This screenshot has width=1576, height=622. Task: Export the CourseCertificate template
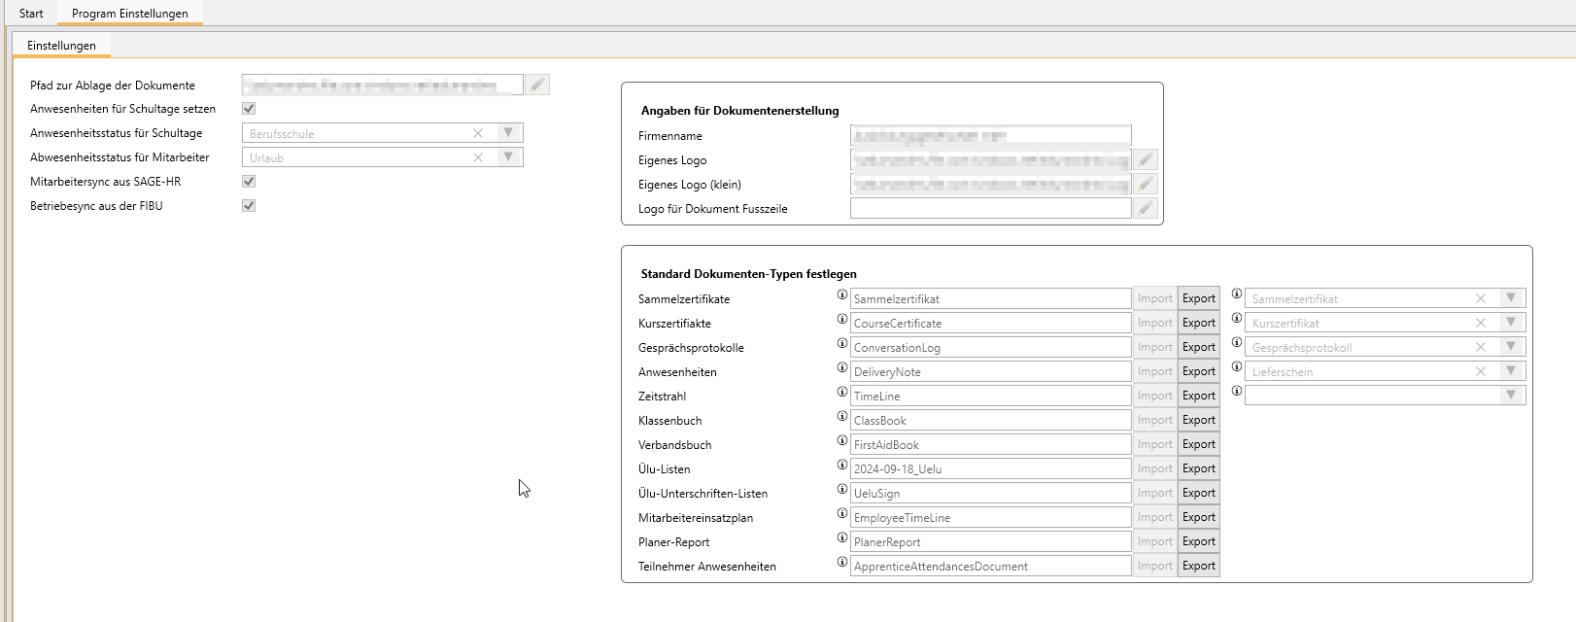click(x=1199, y=323)
